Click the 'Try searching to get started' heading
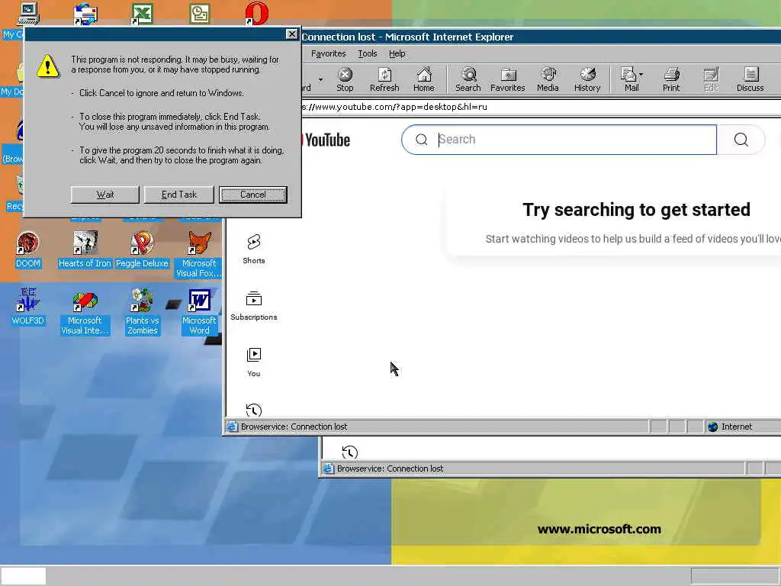The height and width of the screenshot is (586, 781). [x=636, y=210]
